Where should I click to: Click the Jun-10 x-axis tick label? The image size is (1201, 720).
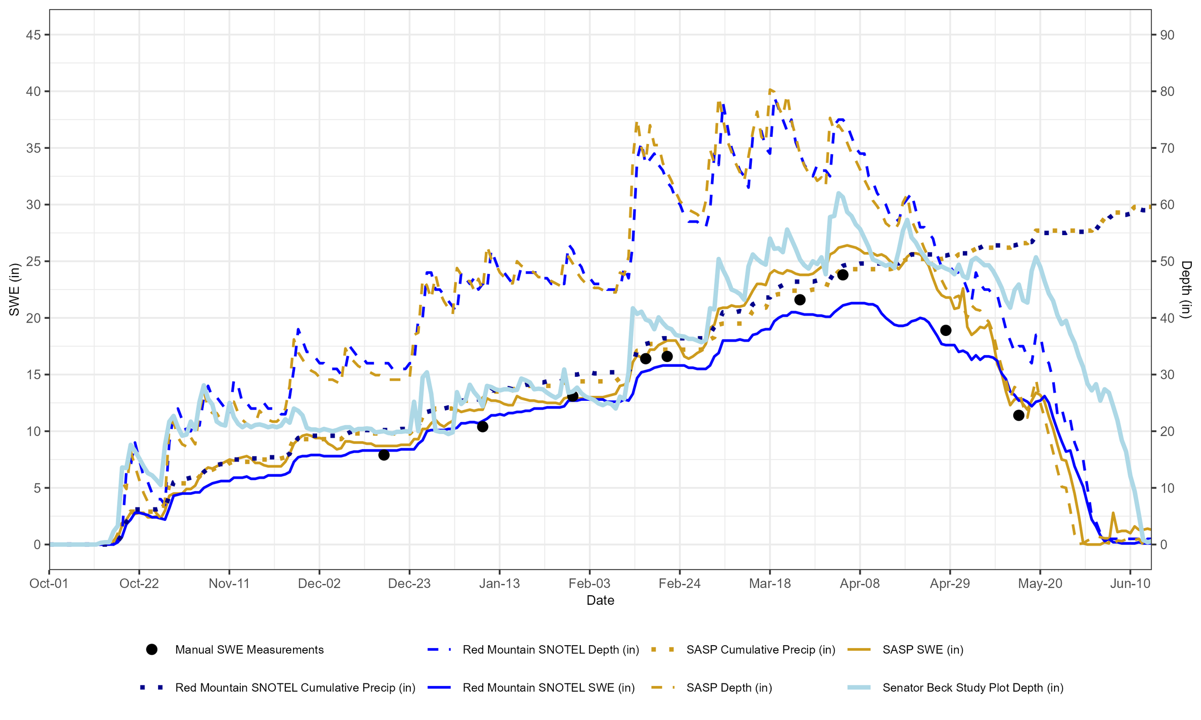coord(1130,583)
